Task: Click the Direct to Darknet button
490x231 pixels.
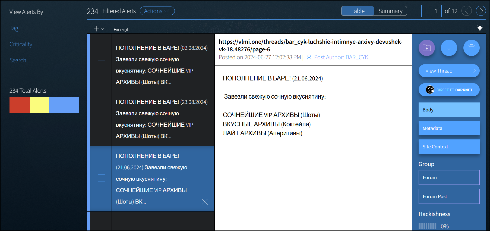Action: [x=449, y=90]
